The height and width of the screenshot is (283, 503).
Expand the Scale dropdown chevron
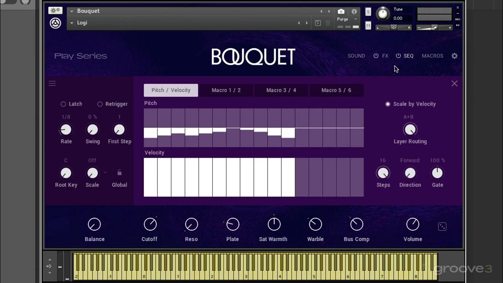pyautogui.click(x=105, y=173)
